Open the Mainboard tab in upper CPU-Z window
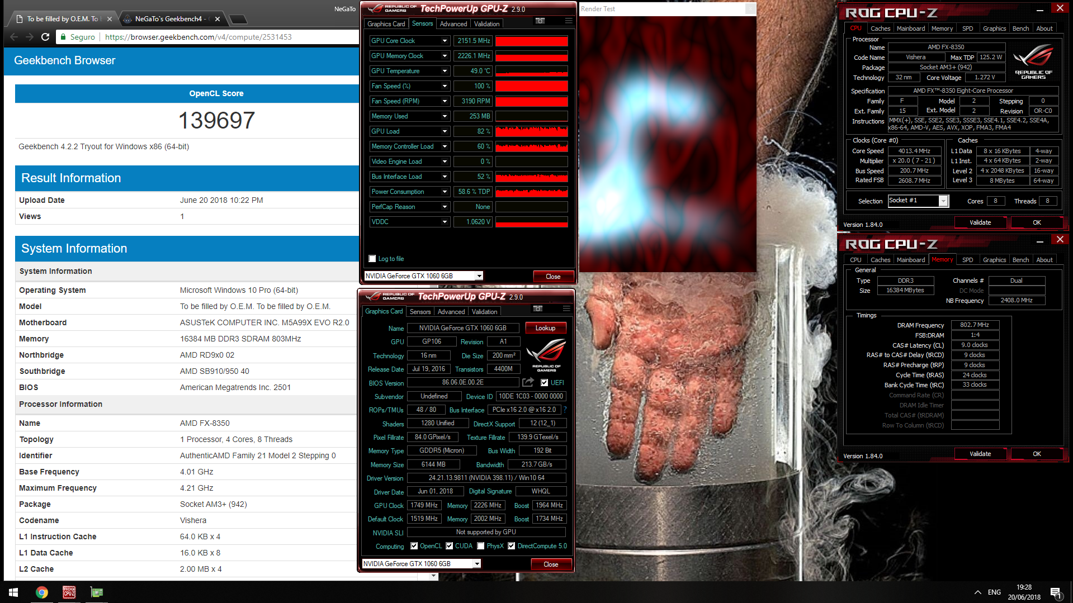Viewport: 1073px width, 603px height. coord(911,29)
